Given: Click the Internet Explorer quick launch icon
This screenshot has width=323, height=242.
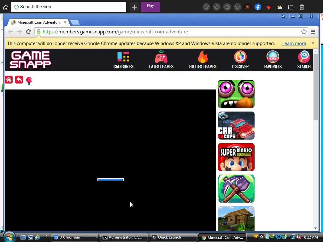Looking at the screenshot, I should pyautogui.click(x=38, y=237).
